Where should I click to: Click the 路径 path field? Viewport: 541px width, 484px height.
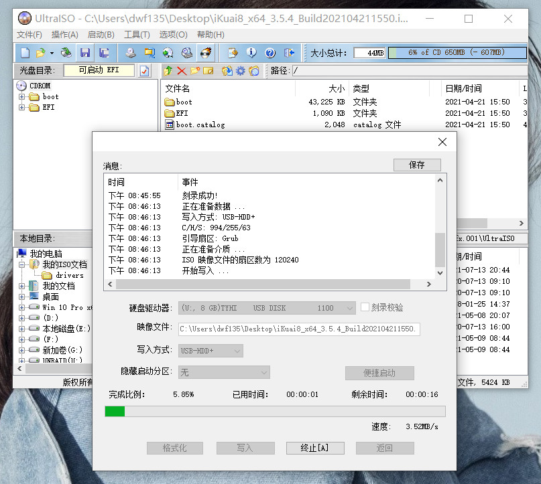click(x=410, y=71)
